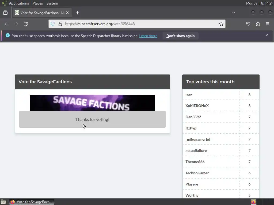This screenshot has height=205, width=274.
Task: Click the clock showing Mon Jan 8
Action: point(259,3)
